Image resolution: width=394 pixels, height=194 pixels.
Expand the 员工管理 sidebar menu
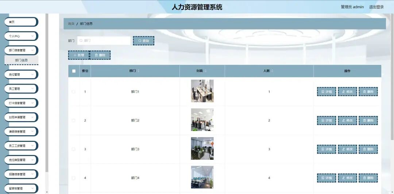pos(21,89)
